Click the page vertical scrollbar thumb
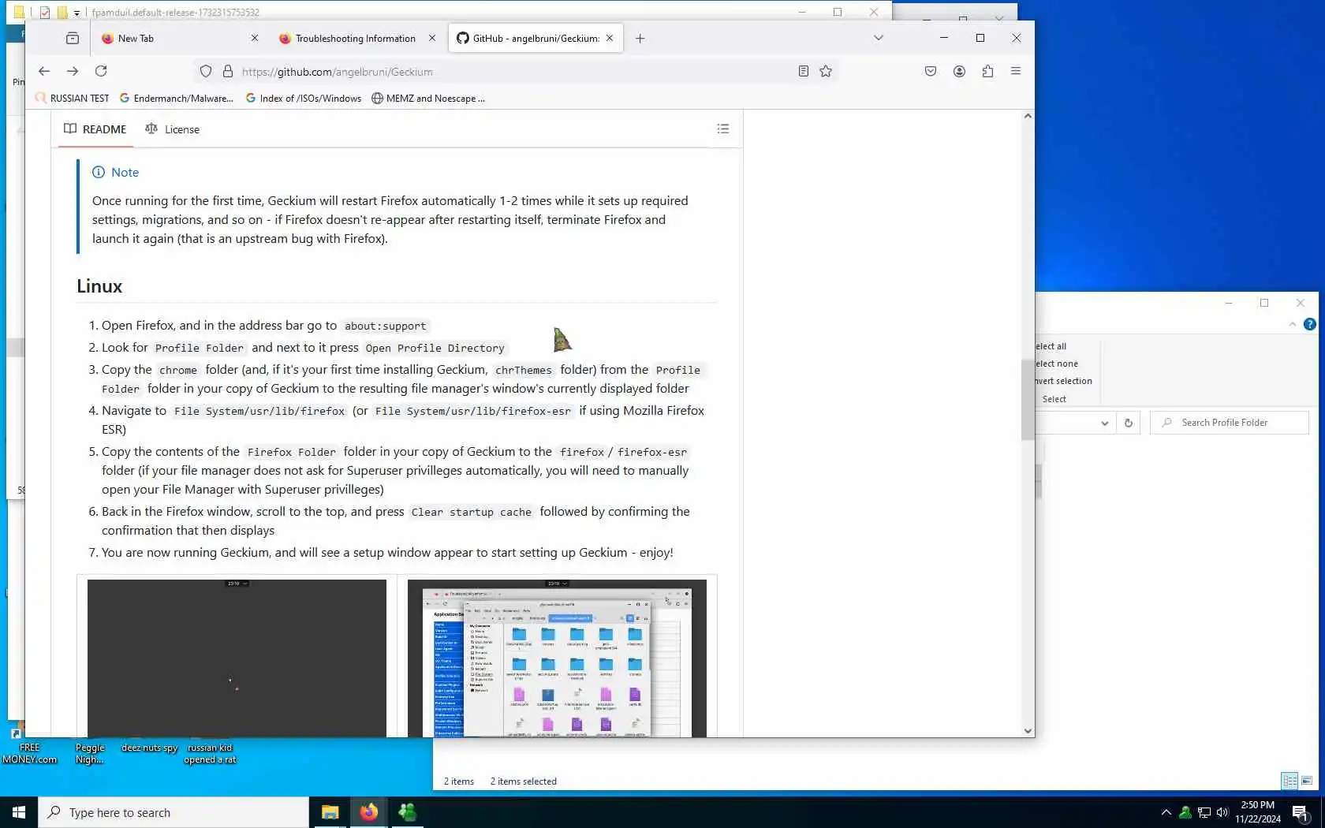1325x828 pixels. coord(1028,400)
